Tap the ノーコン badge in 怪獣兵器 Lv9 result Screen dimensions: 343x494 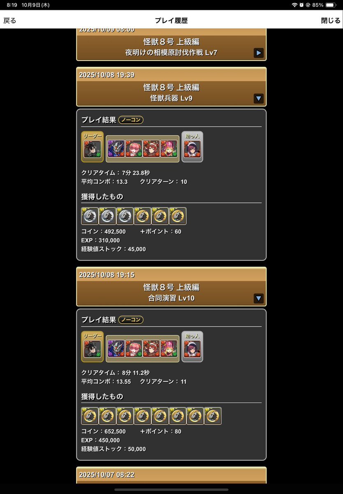click(x=131, y=120)
